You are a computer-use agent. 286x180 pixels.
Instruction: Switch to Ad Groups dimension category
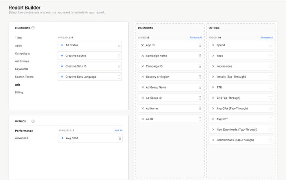[22, 61]
